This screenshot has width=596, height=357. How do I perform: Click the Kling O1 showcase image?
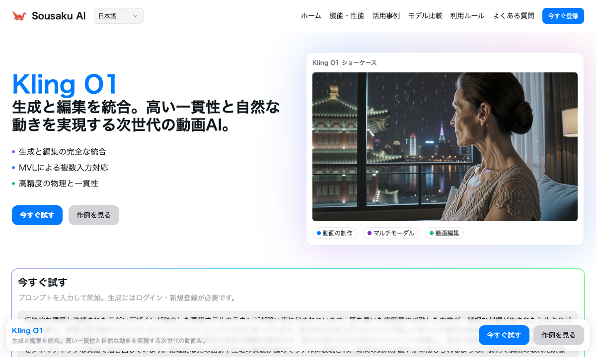click(x=445, y=147)
